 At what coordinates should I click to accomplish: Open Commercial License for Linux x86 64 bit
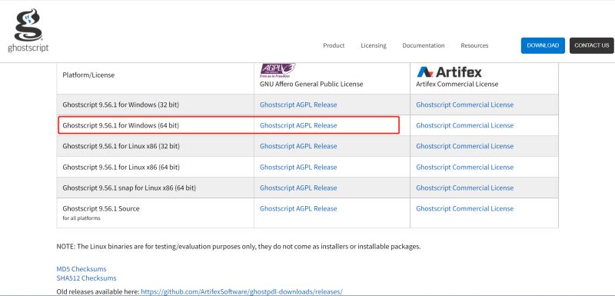click(x=465, y=167)
